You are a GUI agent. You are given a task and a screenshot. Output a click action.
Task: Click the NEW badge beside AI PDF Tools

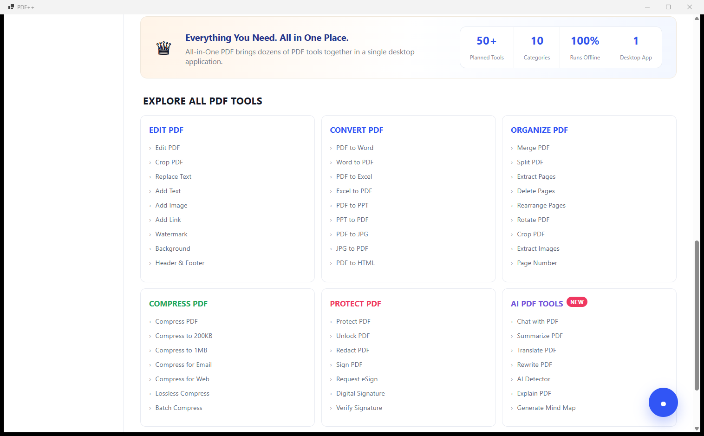(x=577, y=302)
